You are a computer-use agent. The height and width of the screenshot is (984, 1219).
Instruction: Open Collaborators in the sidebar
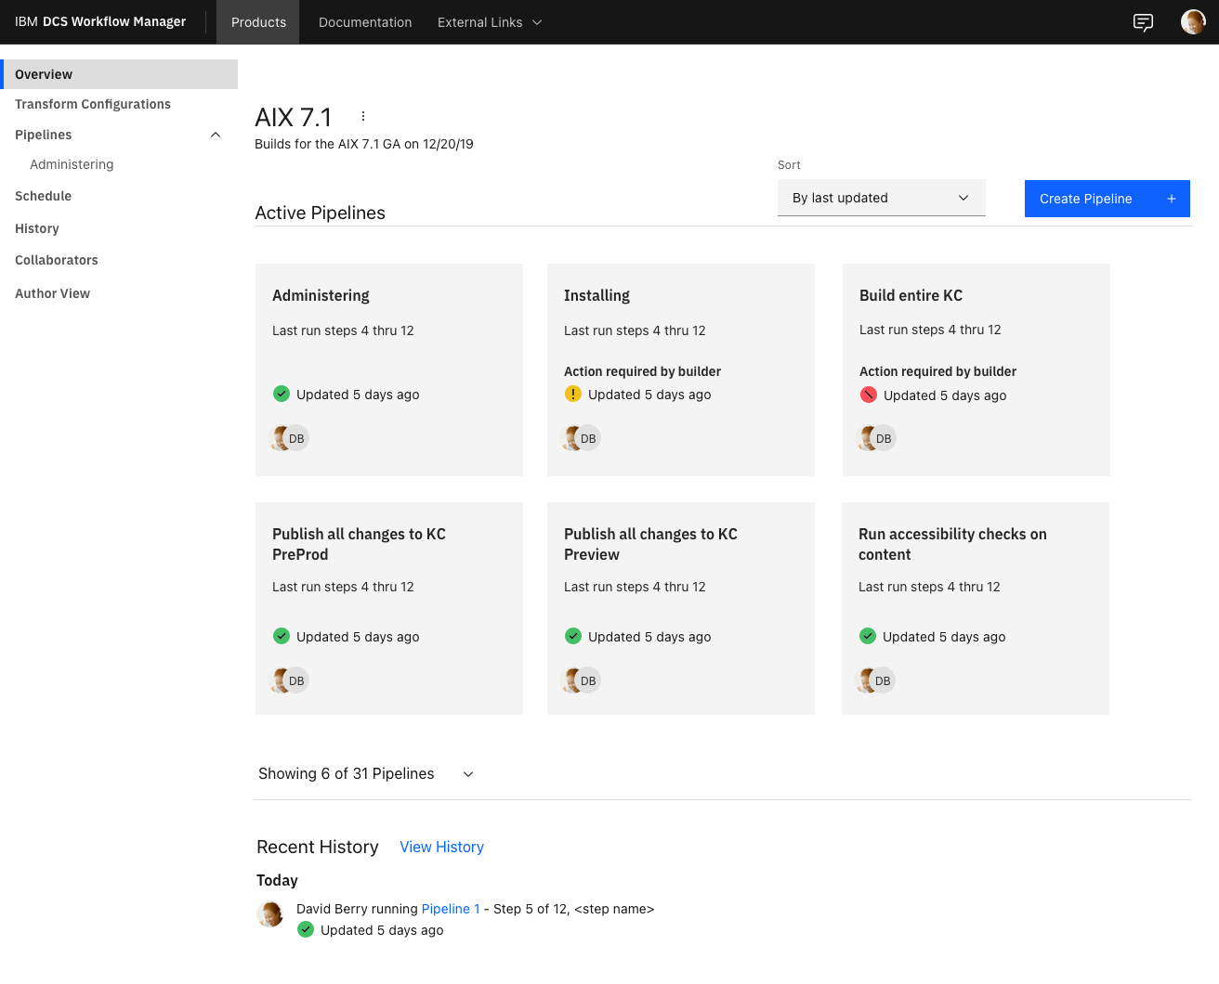click(x=57, y=260)
